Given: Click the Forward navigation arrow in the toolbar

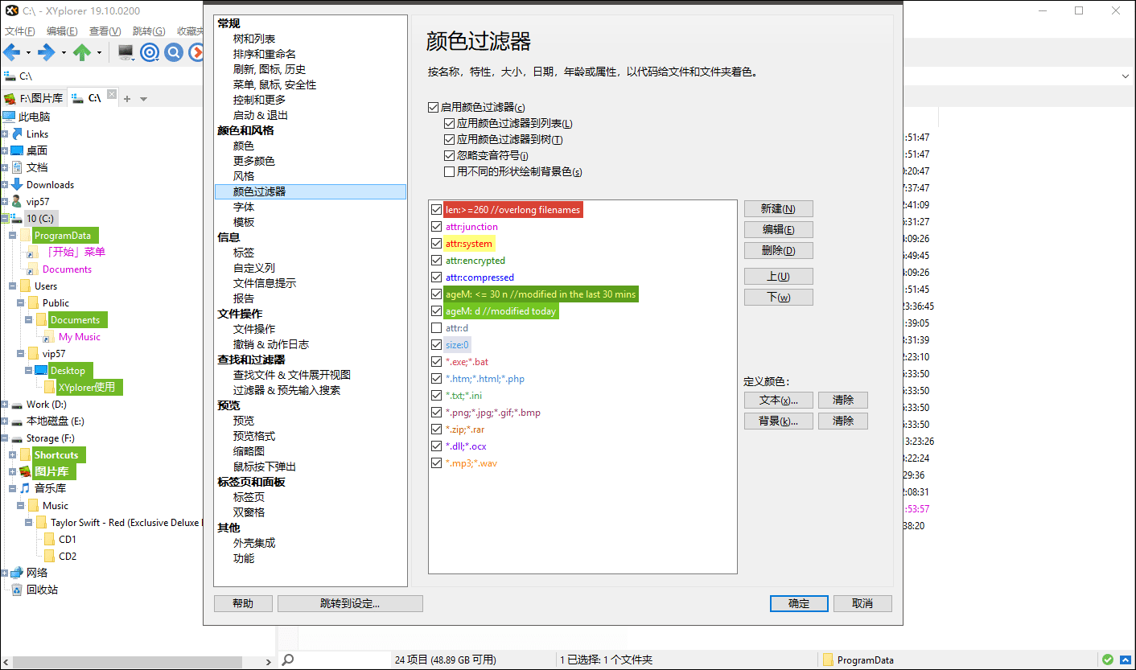Looking at the screenshot, I should click(46, 52).
